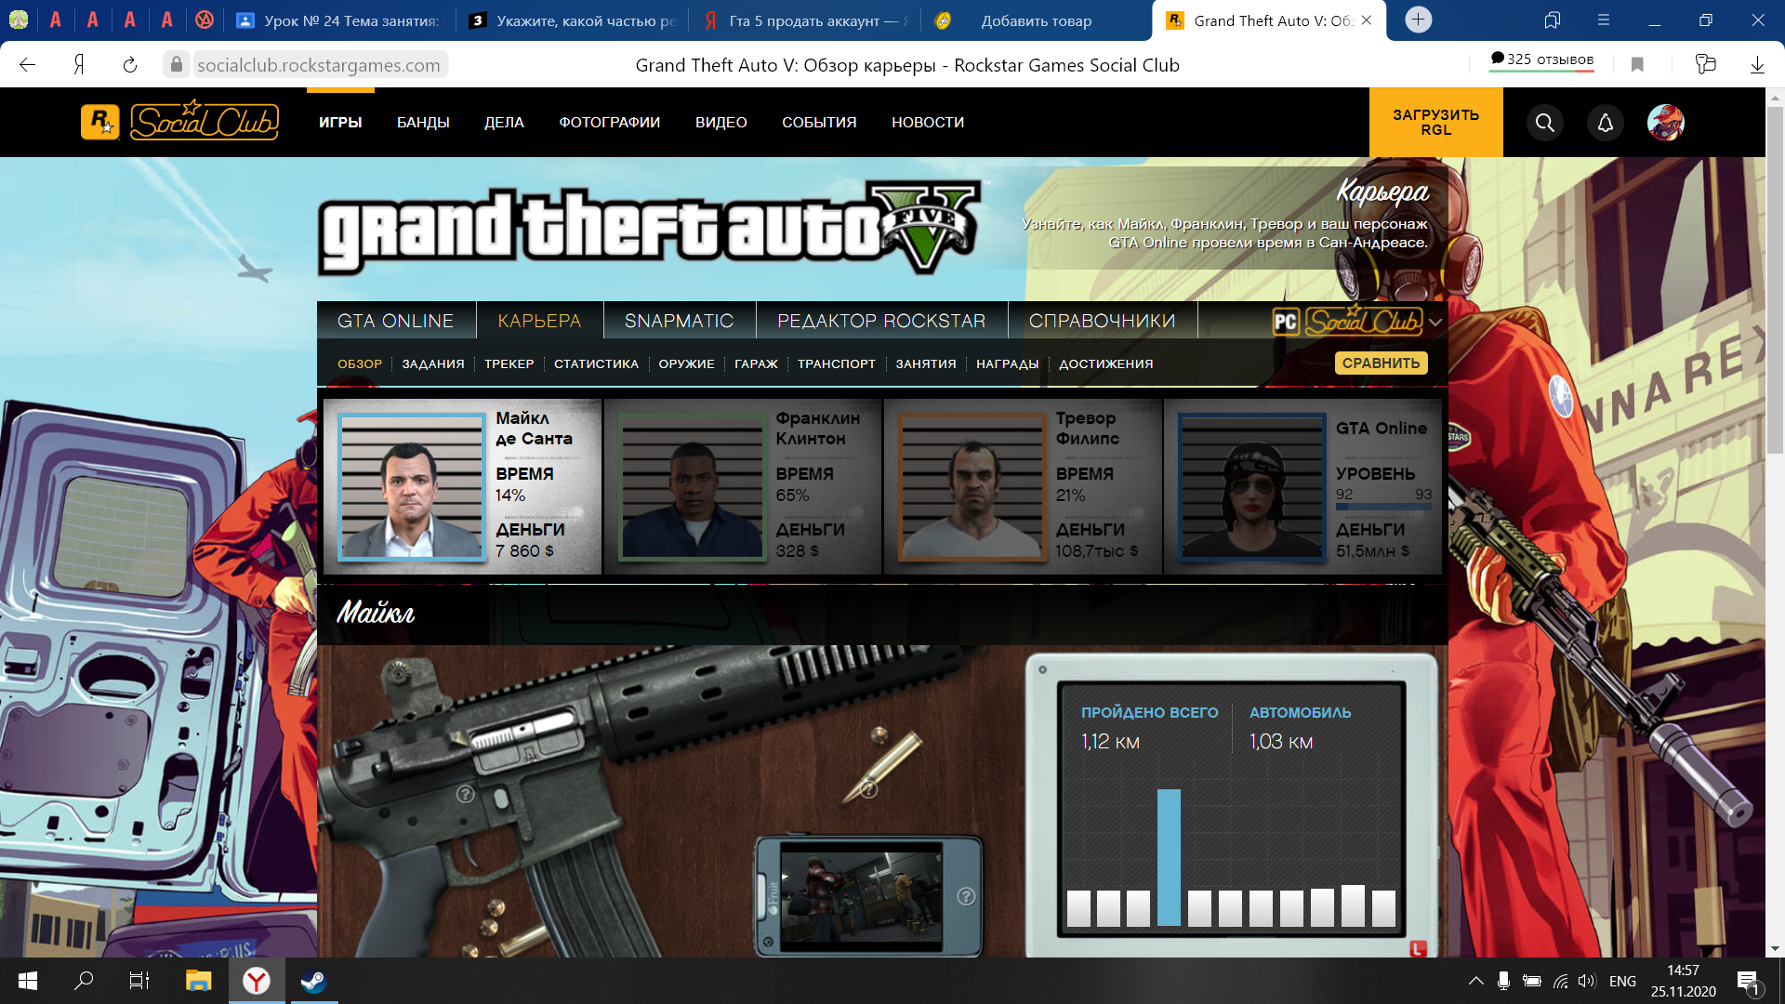Screen dimensions: 1785x1004
Task: Open the ВИДЕО menu item
Action: click(x=721, y=123)
